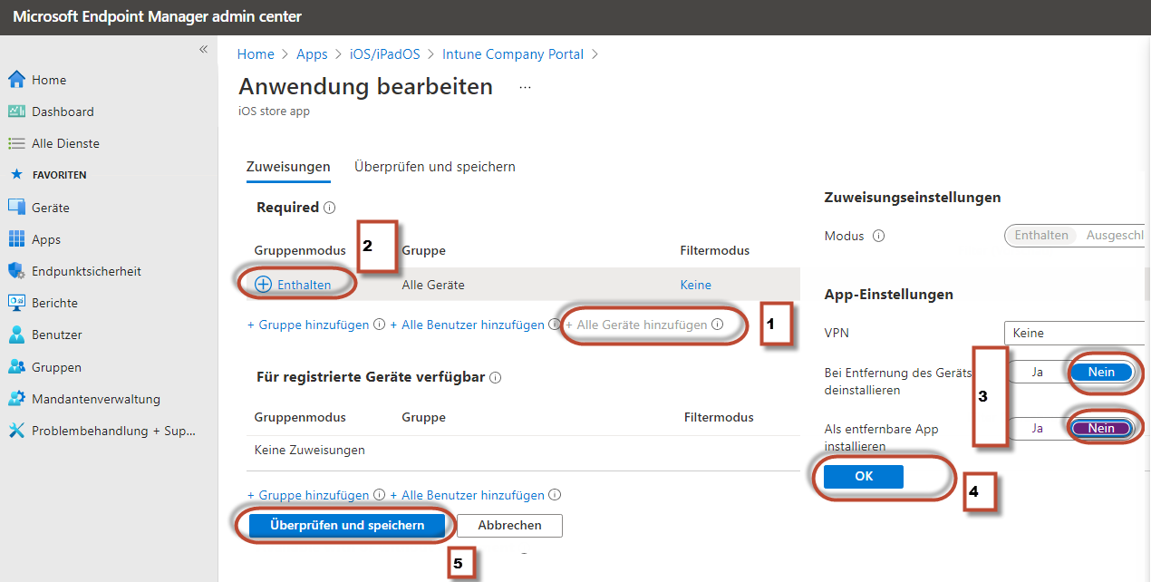
Task: Open Apps via its grid icon
Action: click(x=16, y=239)
